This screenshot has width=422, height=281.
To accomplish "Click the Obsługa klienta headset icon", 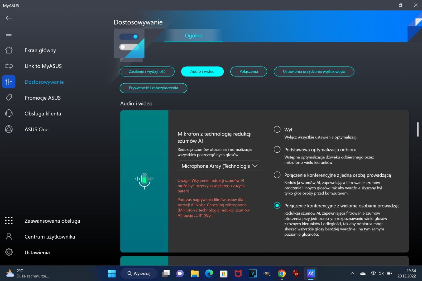I will click(9, 113).
